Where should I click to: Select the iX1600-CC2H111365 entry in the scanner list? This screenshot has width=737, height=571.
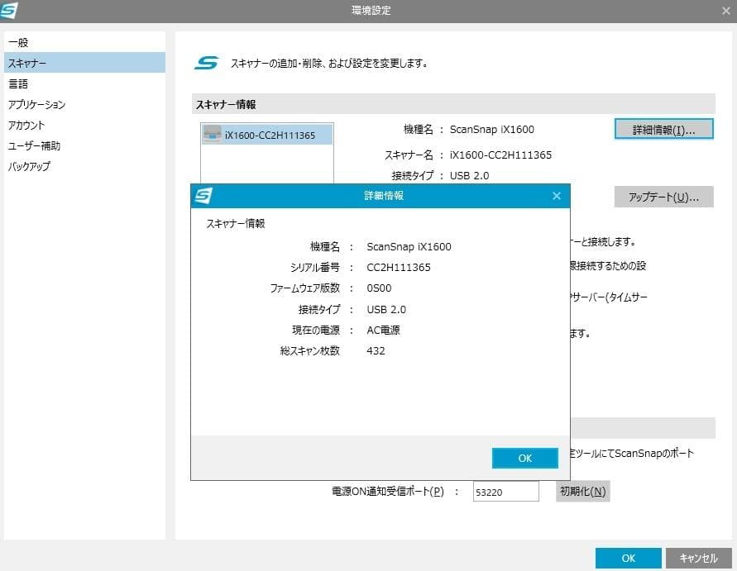click(x=266, y=133)
